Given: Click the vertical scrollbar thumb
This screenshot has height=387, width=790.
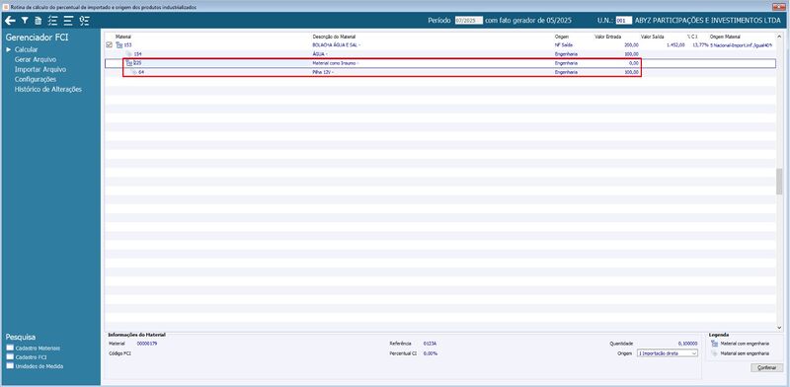Looking at the screenshot, I should [779, 182].
